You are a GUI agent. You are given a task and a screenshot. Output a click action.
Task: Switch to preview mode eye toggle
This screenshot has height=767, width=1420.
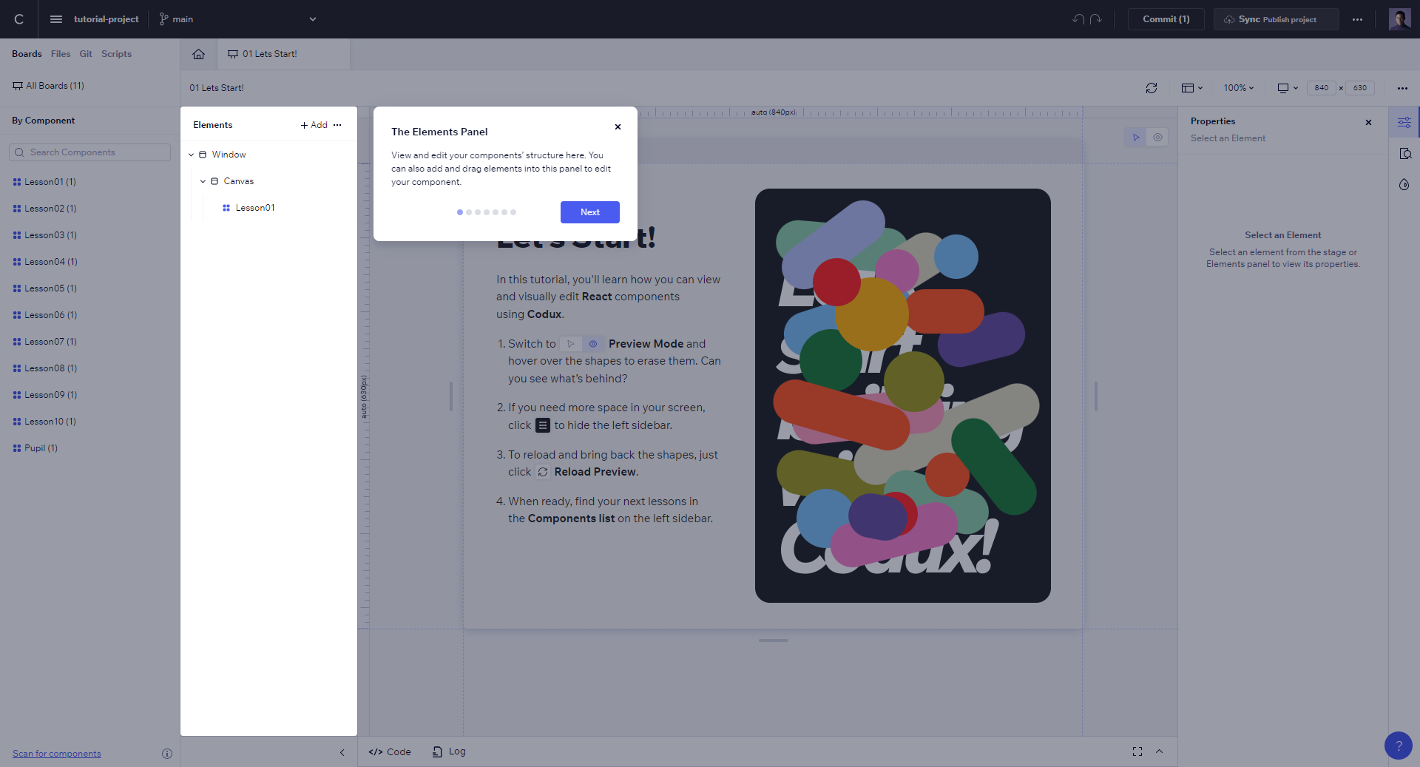(1157, 138)
